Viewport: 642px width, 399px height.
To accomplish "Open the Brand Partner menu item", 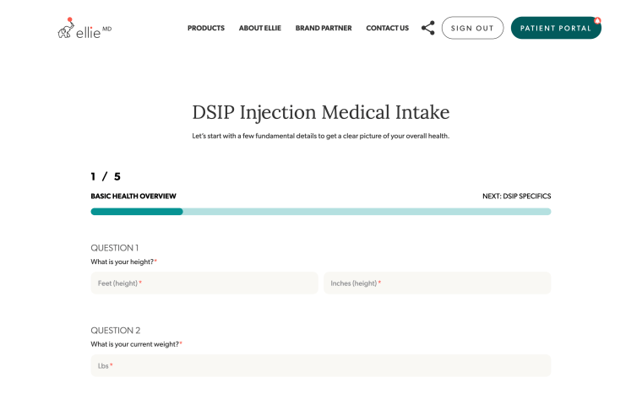I will (x=324, y=28).
